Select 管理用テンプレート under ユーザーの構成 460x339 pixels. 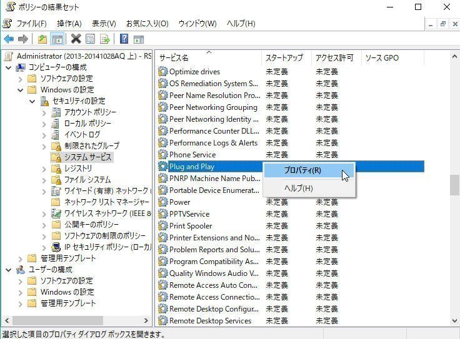tap(68, 303)
